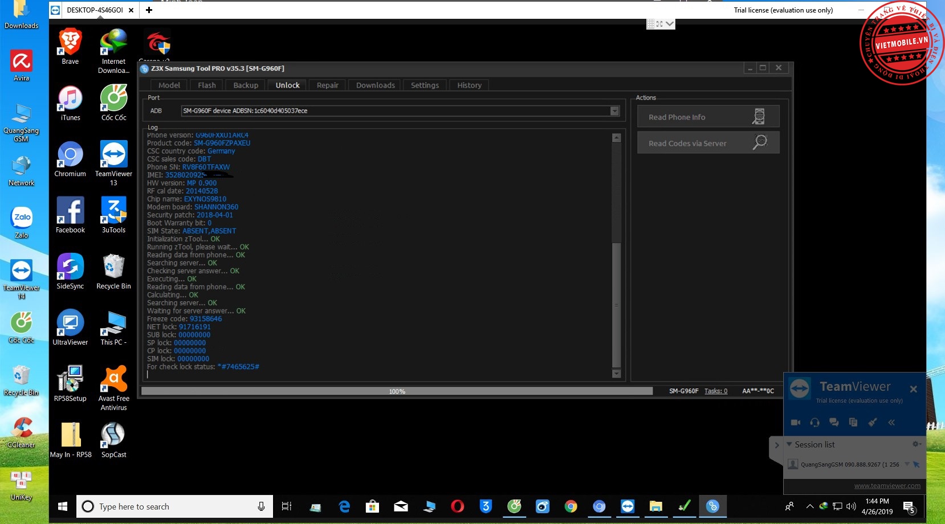The image size is (945, 524).
Task: Open RP58Setup installer icon
Action: point(70,384)
